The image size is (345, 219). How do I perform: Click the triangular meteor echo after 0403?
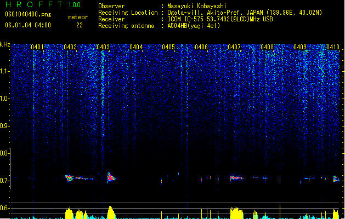coord(111,177)
